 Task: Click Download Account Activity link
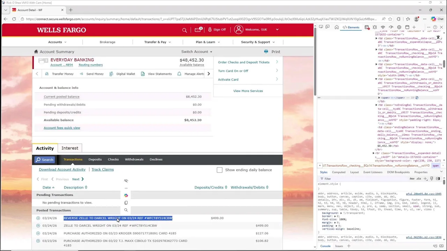62,169
